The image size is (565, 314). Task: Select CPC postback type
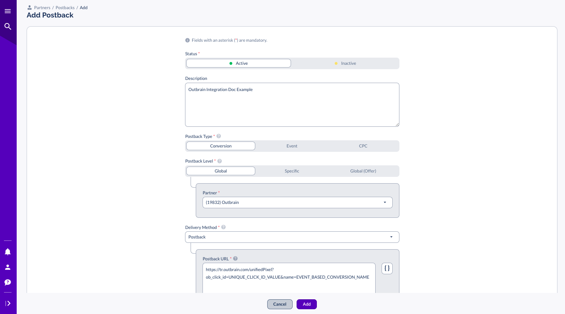coord(363,146)
